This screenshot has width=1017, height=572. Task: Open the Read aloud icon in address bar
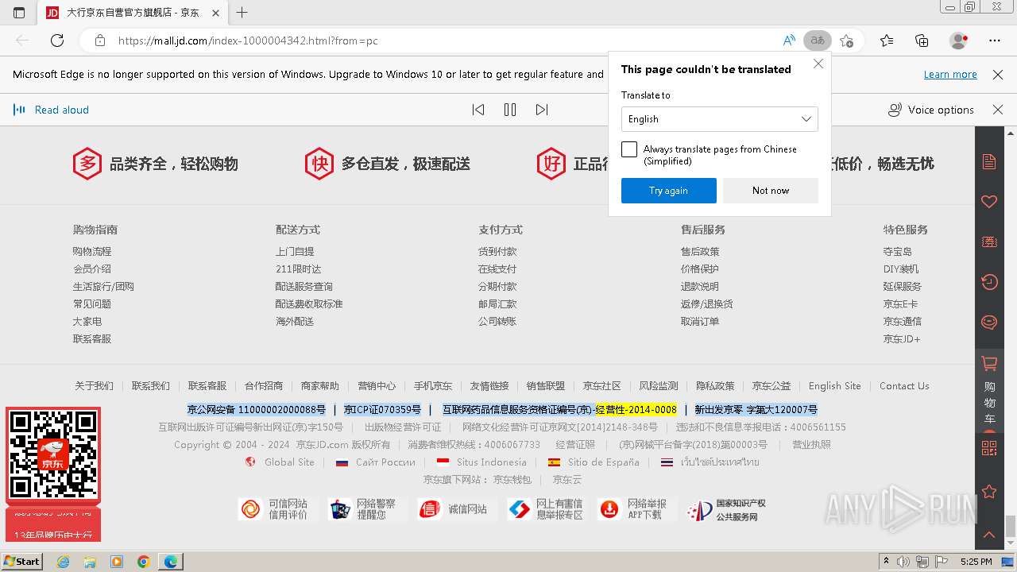tap(789, 41)
